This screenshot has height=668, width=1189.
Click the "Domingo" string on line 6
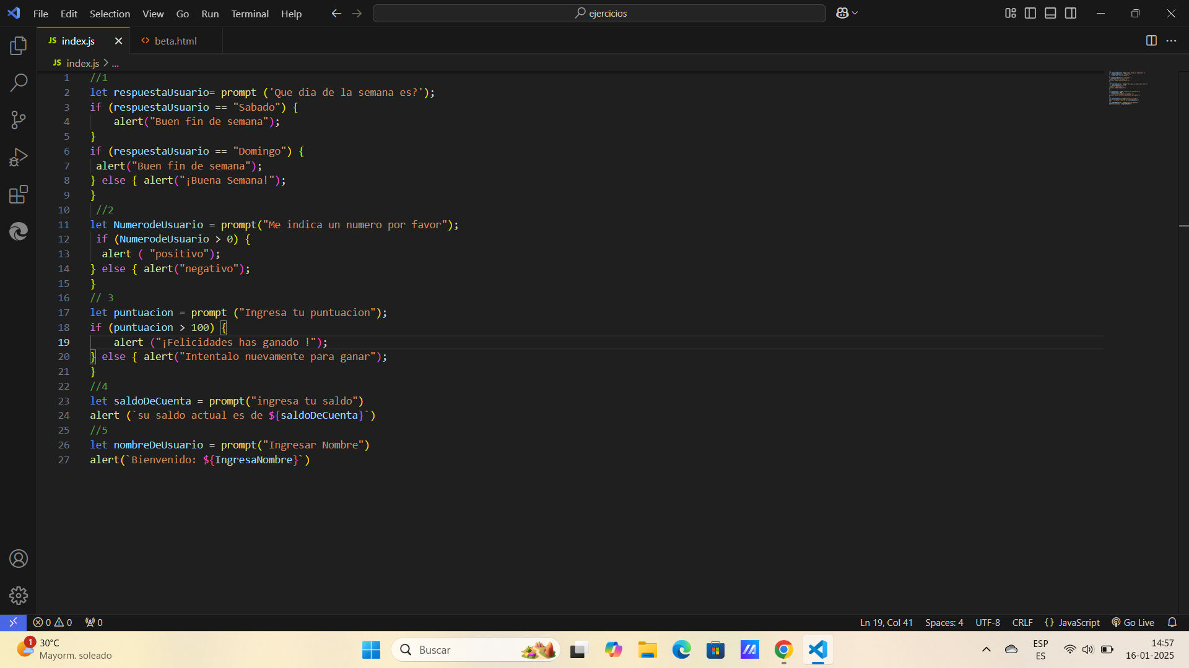pos(259,151)
